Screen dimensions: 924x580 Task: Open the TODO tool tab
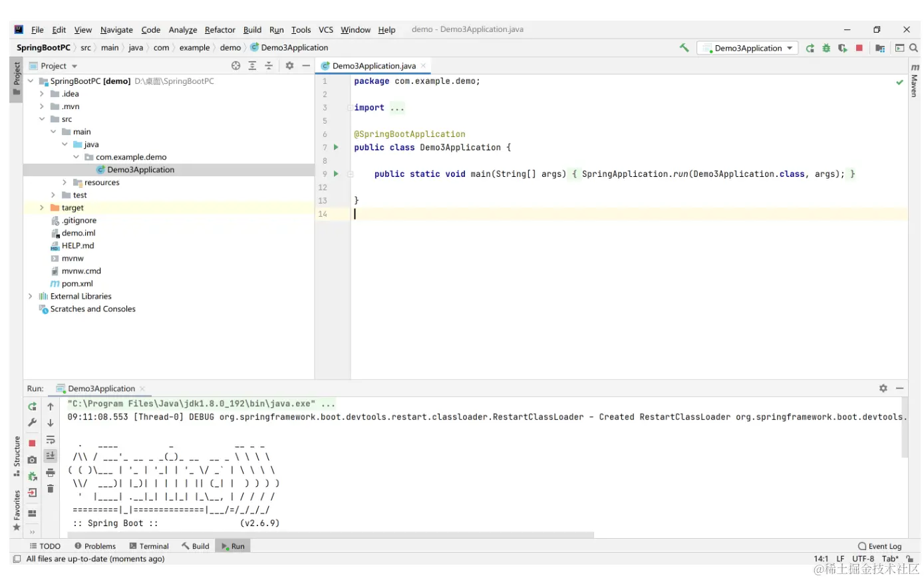pyautogui.click(x=45, y=546)
